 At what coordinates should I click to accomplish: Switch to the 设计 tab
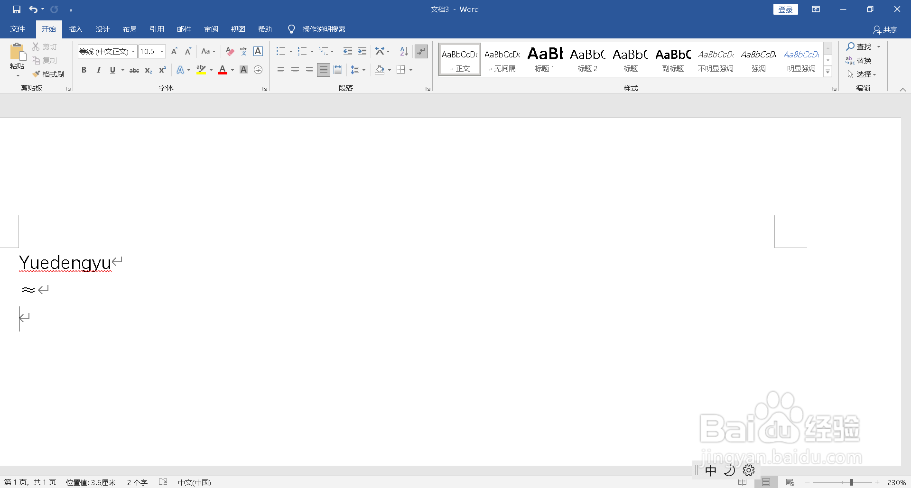point(102,29)
